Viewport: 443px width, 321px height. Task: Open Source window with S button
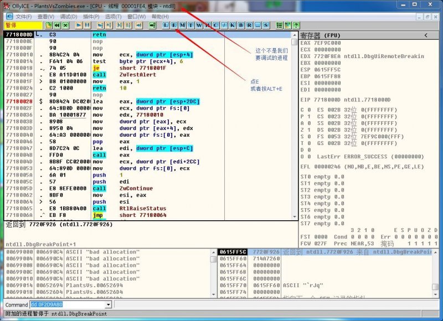[x=266, y=25]
